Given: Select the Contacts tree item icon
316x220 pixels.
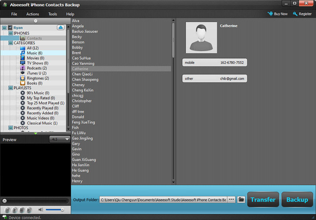Looking at the screenshot, I should (23, 38).
